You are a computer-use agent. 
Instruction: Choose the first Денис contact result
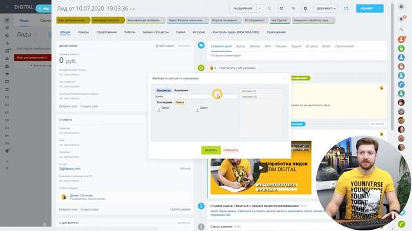tap(163, 108)
